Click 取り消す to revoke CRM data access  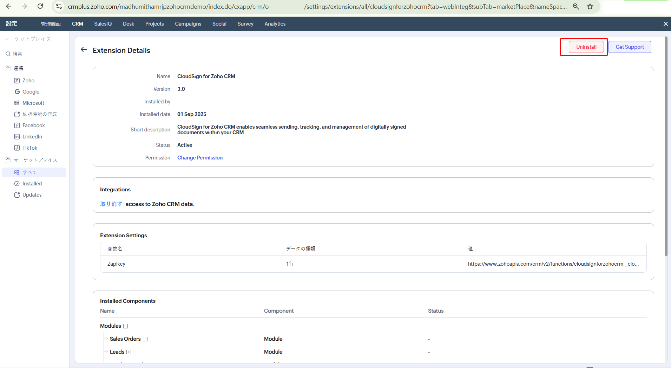pos(111,204)
